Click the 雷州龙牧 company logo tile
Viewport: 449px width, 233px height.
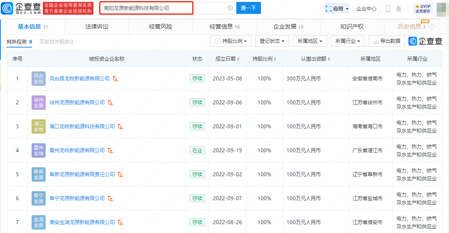point(39,150)
